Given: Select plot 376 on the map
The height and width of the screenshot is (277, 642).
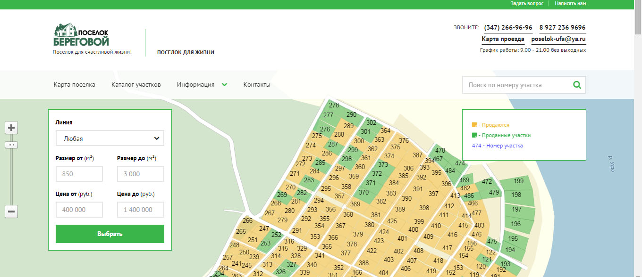Looking at the screenshot, I should coord(404,141).
